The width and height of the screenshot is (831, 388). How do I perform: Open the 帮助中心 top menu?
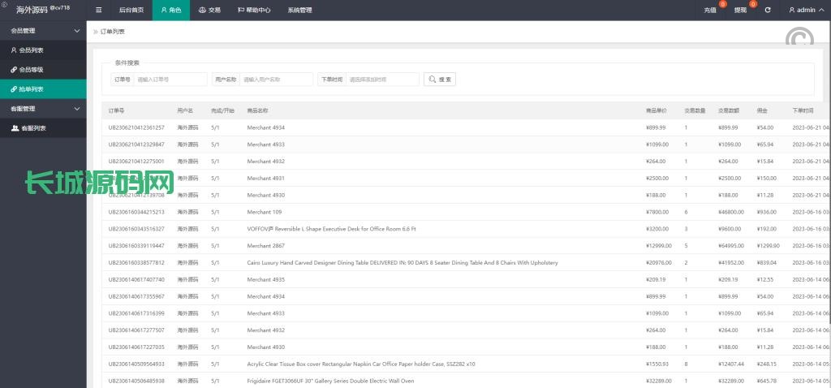[x=254, y=11]
